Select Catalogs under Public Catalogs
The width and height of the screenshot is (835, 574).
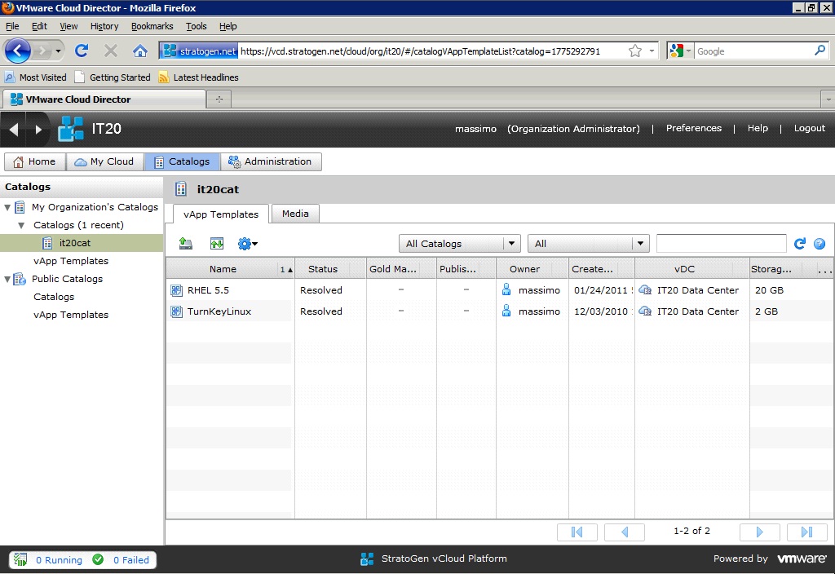[x=54, y=297]
